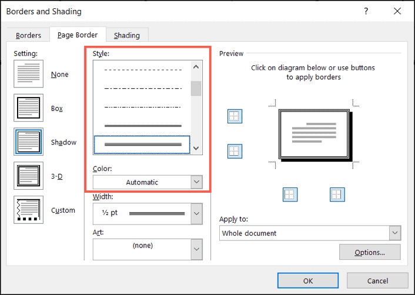Viewport: 415px width, 295px height.
Task: Toggle the right border preview button
Action: coord(337,195)
